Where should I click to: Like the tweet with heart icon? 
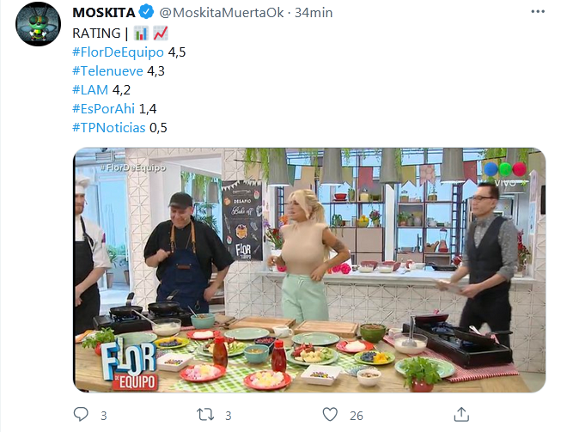330,415
